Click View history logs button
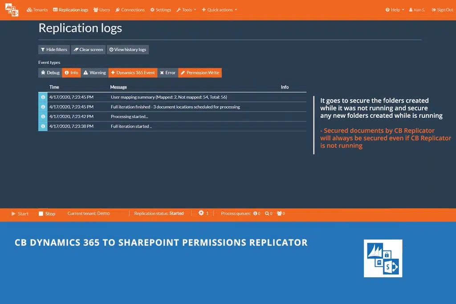This screenshot has height=304, width=456. [128, 49]
